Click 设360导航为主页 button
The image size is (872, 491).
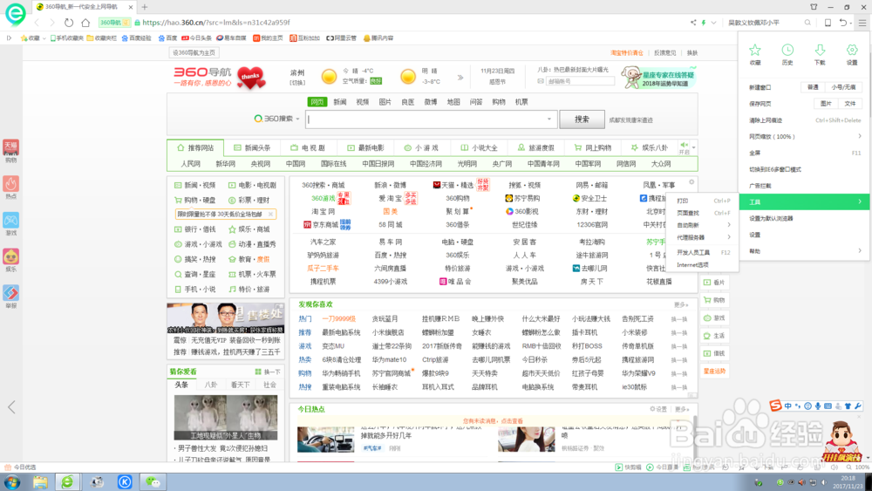[x=194, y=53]
